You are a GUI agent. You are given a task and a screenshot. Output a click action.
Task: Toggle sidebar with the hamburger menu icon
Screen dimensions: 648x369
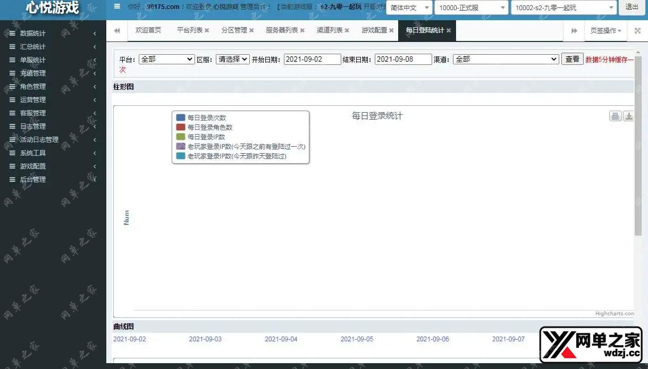(117, 7)
